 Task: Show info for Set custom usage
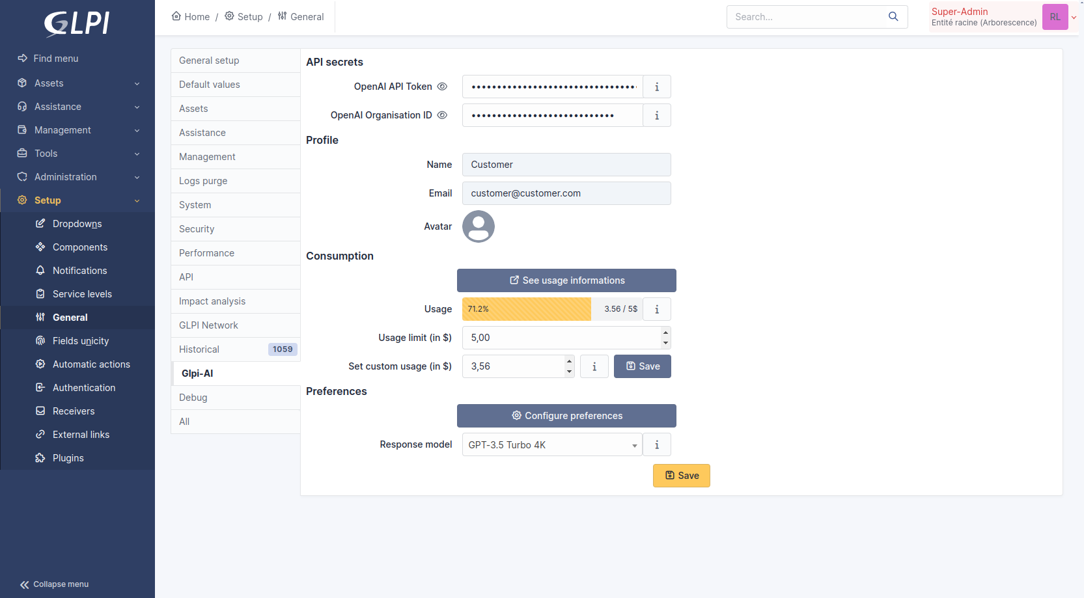pos(594,366)
